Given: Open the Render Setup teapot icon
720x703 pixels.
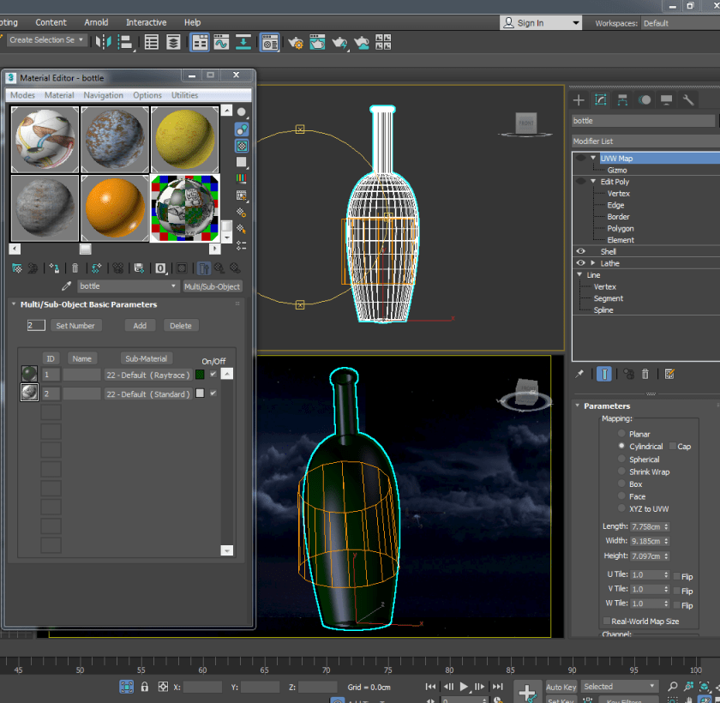Looking at the screenshot, I should pos(296,41).
